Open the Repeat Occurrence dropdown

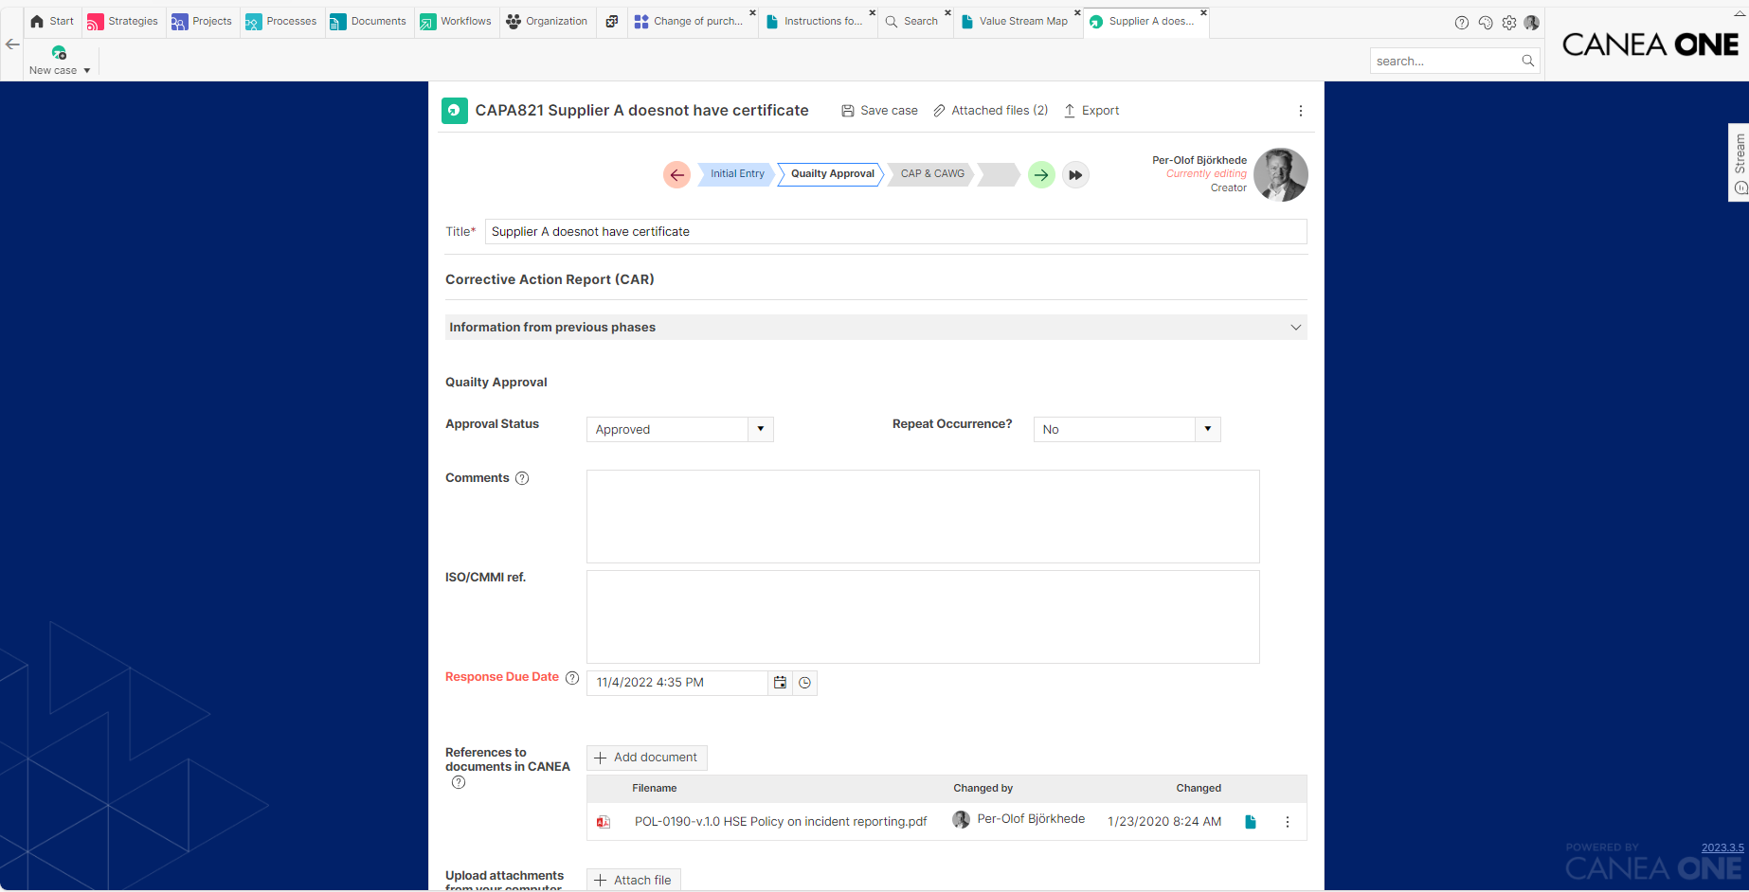point(1207,430)
